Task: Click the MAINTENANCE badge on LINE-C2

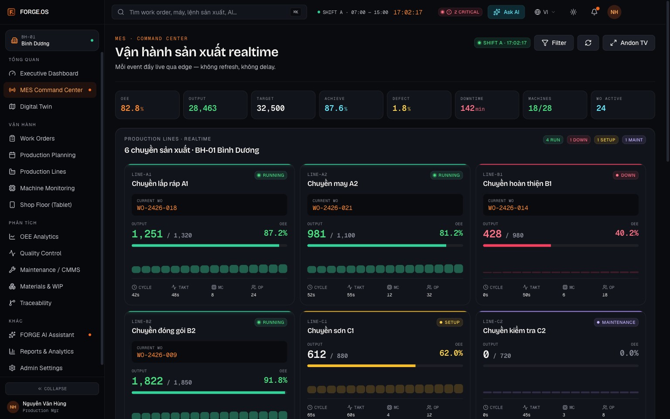Action: click(x=616, y=322)
